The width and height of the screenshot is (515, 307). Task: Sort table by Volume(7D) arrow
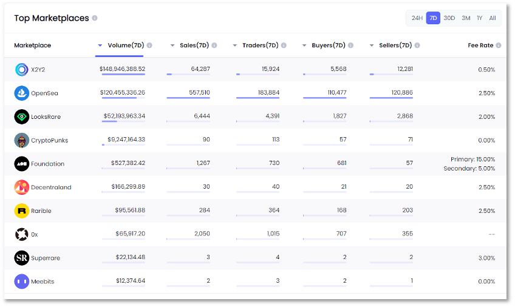pyautogui.click(x=100, y=46)
